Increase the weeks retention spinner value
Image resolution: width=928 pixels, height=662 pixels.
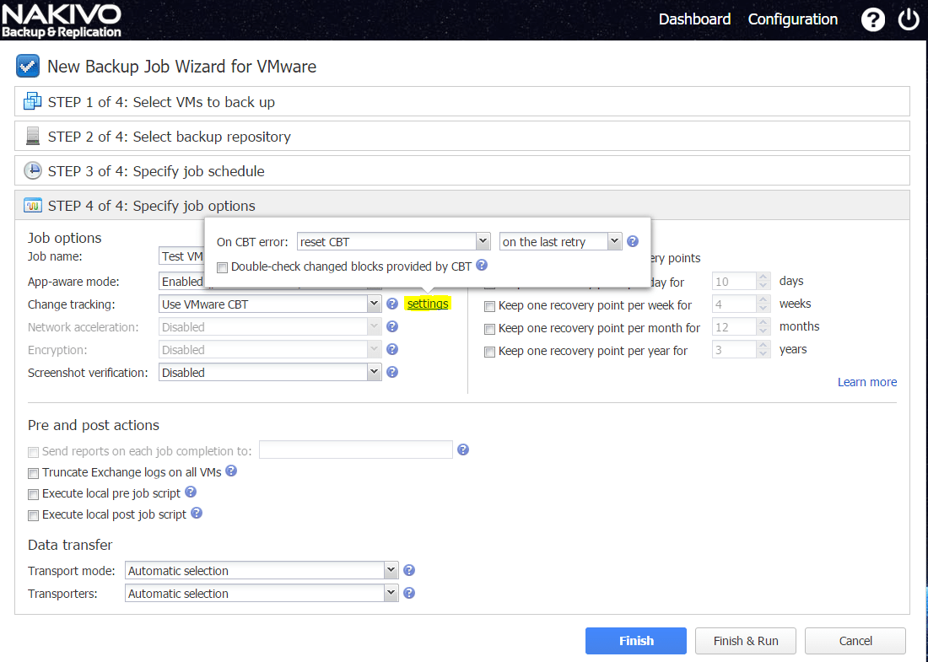(x=763, y=299)
